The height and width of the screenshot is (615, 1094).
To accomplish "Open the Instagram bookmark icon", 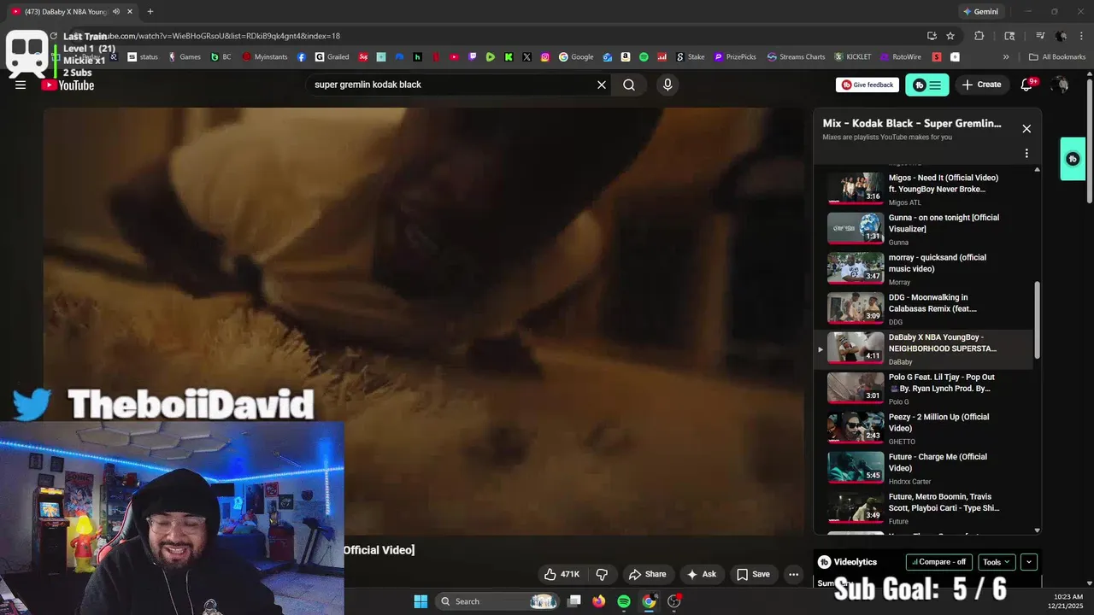I will coord(545,57).
